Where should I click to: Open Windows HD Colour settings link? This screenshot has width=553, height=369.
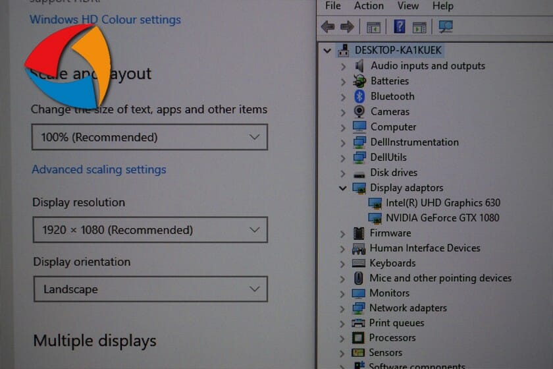(x=105, y=19)
